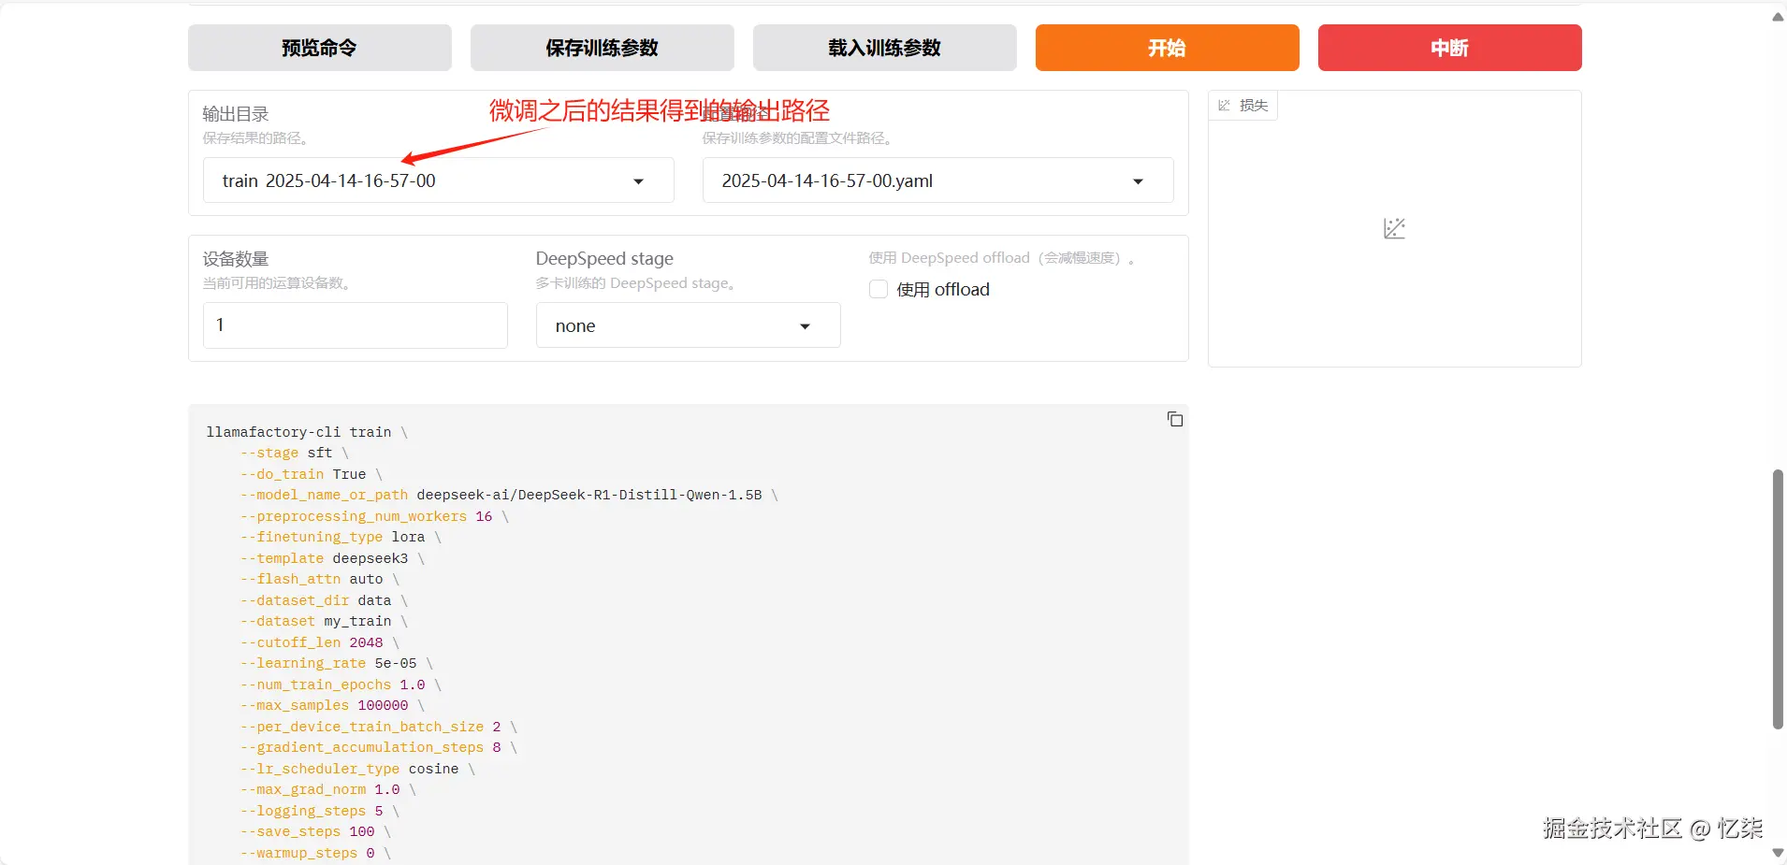Screen dimensions: 1787x865
Task: Click the "--preprocessing_num_workers 16" code line
Action: tap(374, 516)
